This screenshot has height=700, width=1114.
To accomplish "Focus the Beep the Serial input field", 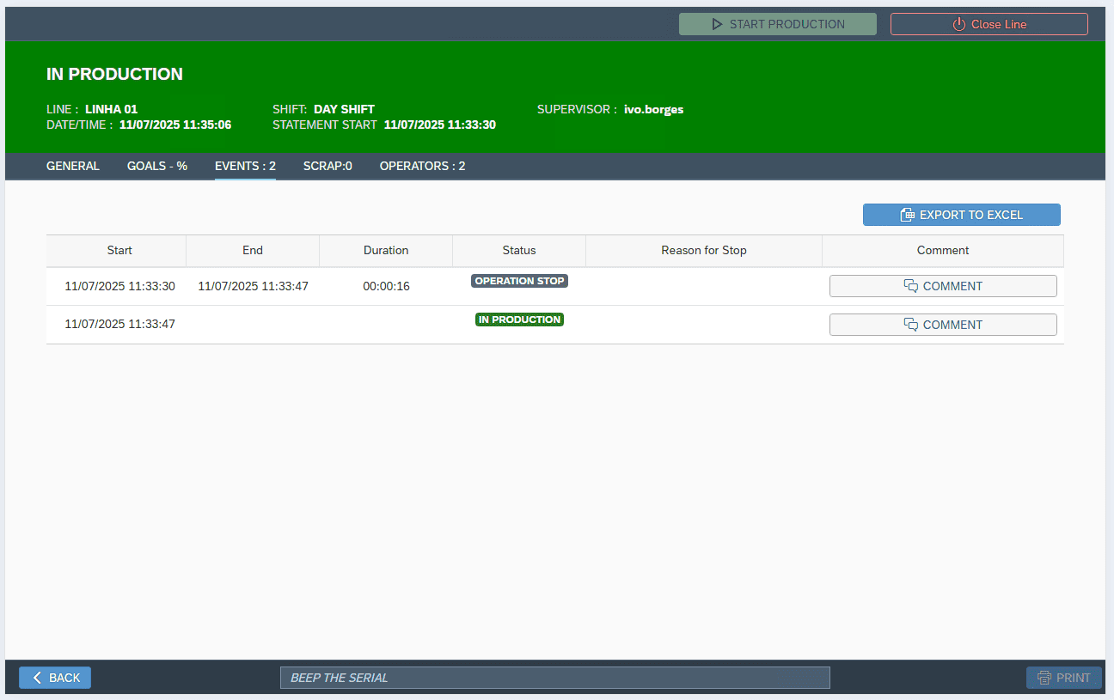I will tap(554, 678).
